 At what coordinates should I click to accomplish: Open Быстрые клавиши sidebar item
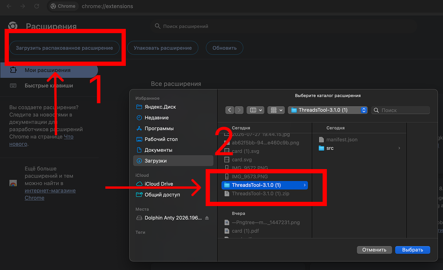point(49,86)
